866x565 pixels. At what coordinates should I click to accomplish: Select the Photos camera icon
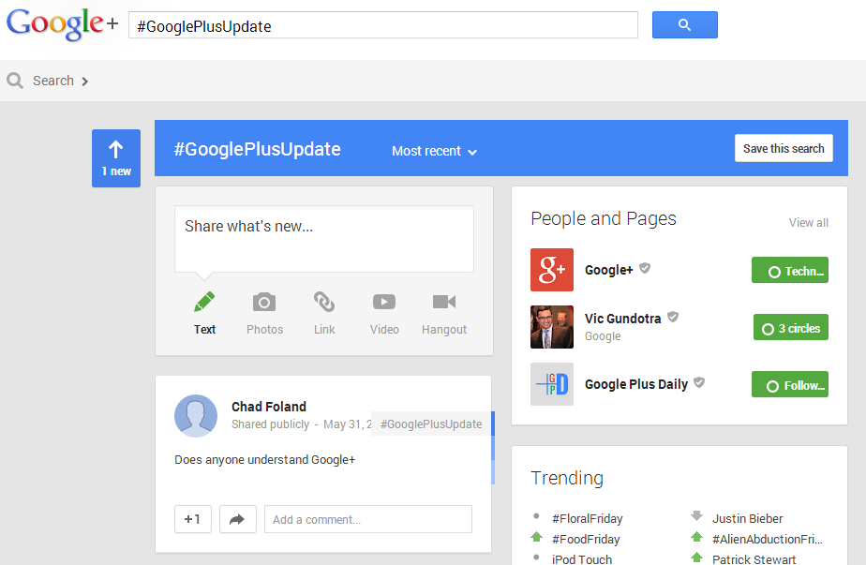point(264,302)
